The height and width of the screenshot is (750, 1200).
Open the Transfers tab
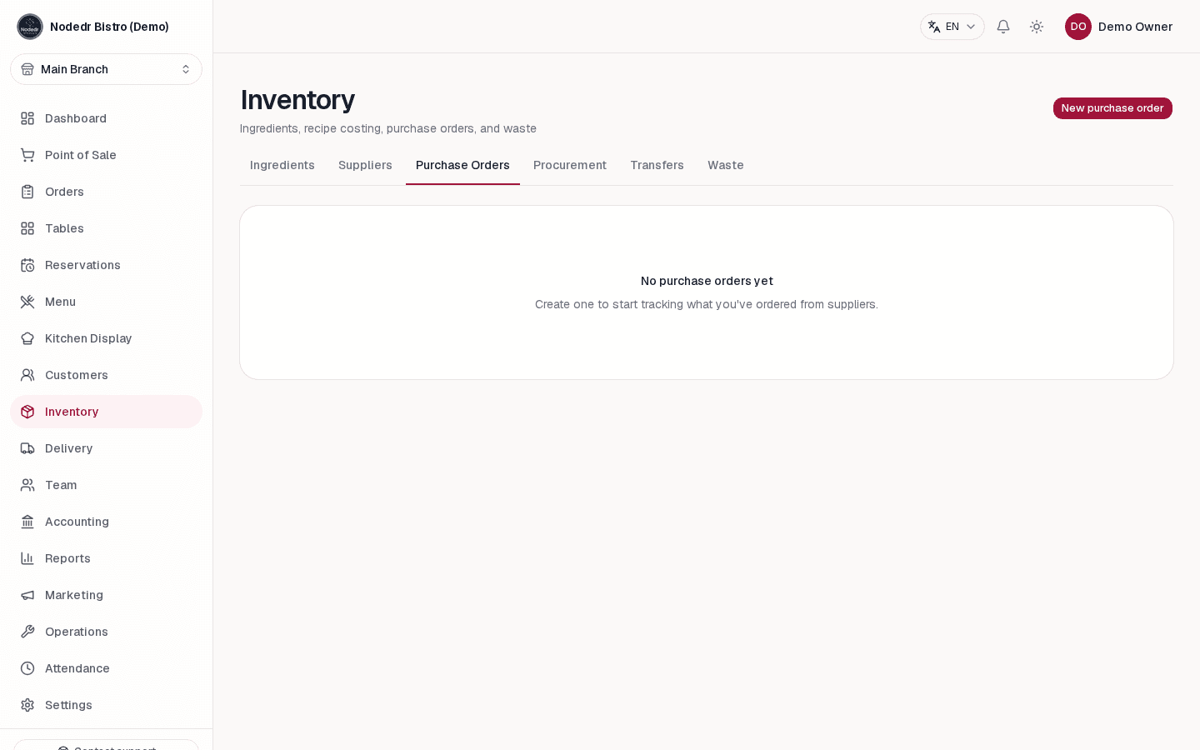(x=657, y=165)
